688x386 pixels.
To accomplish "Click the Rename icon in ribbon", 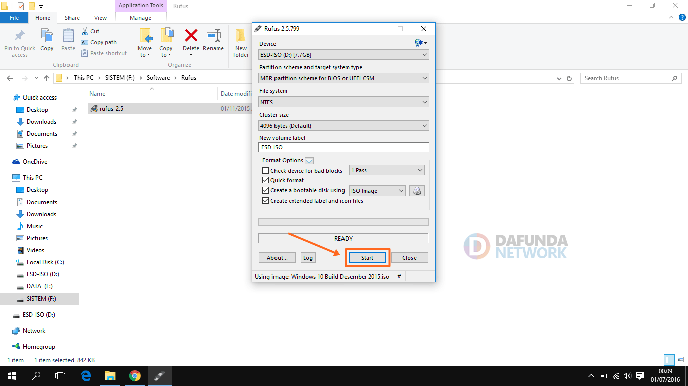I will click(213, 36).
